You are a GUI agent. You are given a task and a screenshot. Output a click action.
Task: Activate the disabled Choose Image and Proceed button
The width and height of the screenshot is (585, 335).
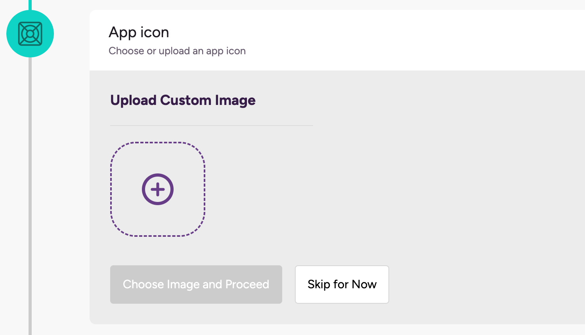pos(196,284)
